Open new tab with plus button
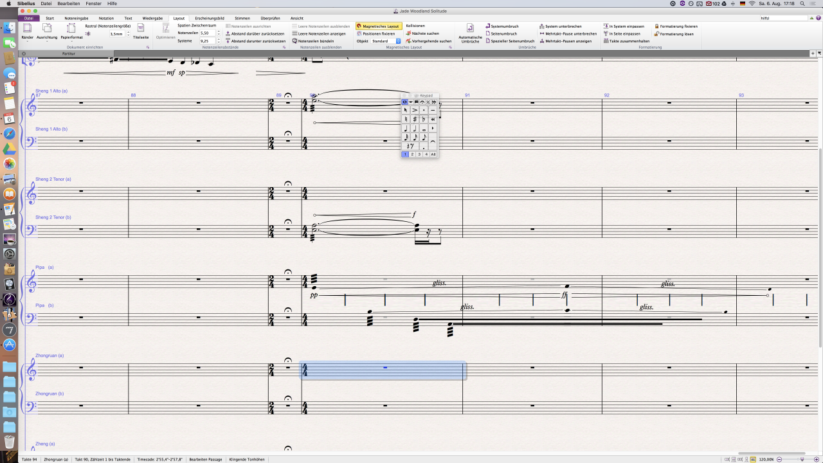Image resolution: width=823 pixels, height=463 pixels. click(813, 53)
